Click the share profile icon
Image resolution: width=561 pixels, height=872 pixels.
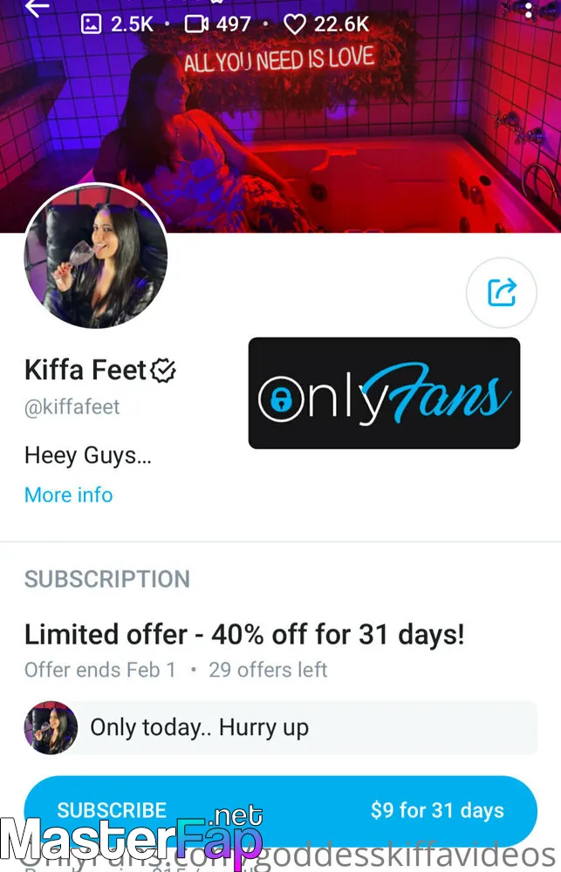click(502, 292)
